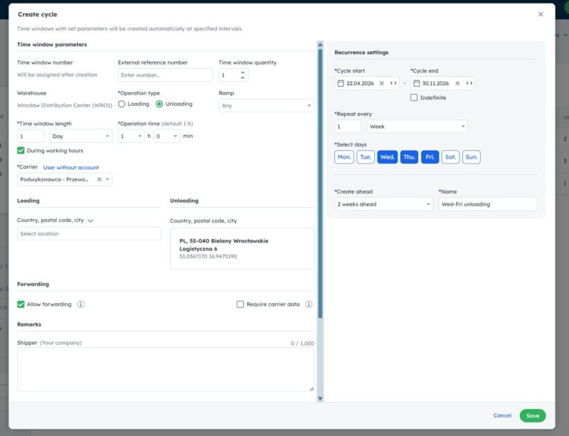Toggle the Mon. day button
This screenshot has width=569, height=436.
(344, 157)
